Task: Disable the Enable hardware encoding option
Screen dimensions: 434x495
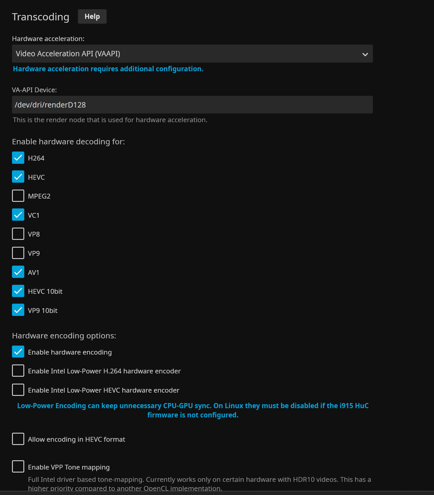Action: pos(18,352)
